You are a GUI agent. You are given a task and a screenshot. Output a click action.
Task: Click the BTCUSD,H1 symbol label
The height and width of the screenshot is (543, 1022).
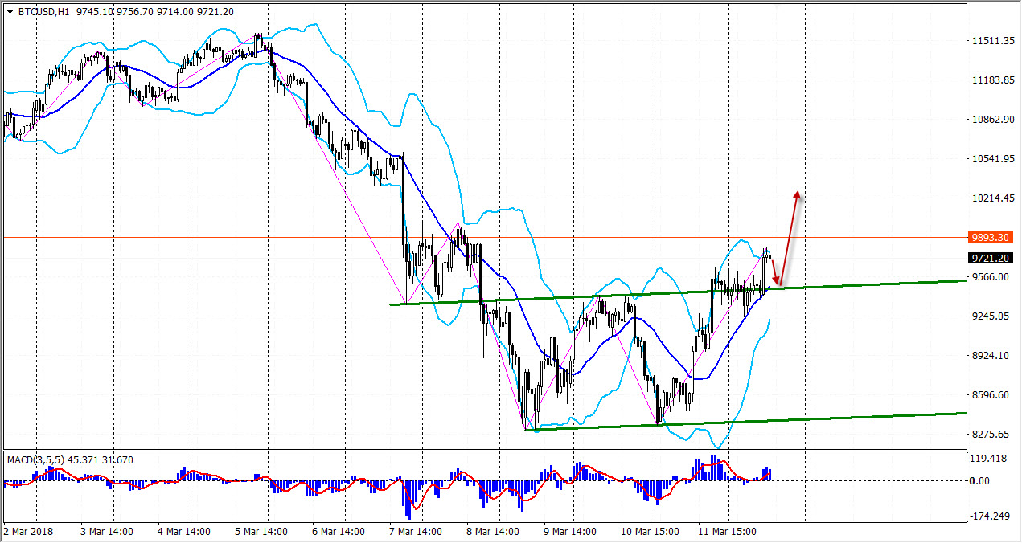[x=44, y=11]
